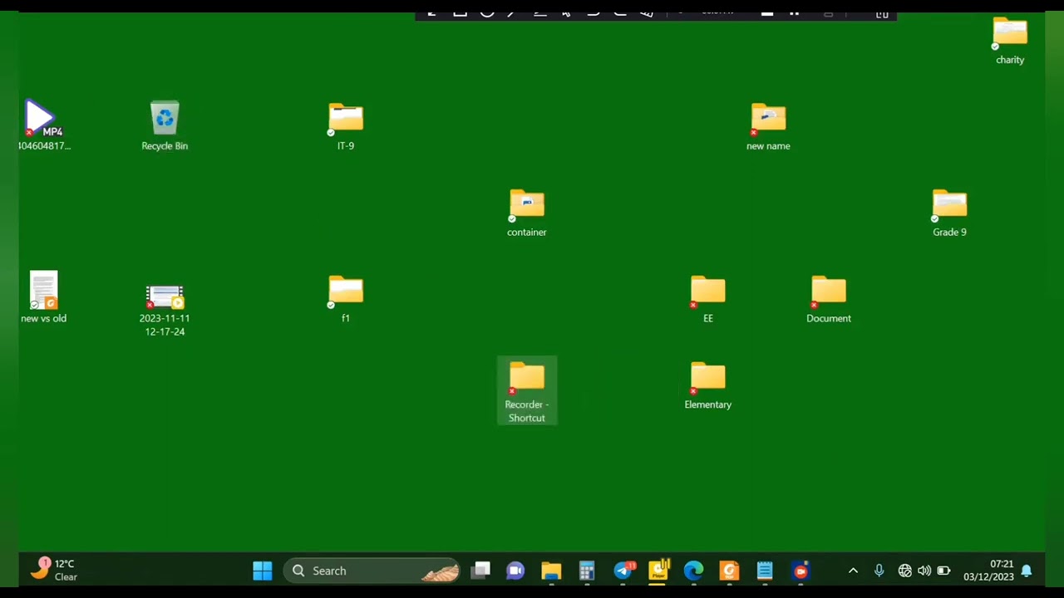Viewport: 1064px width, 598px height.
Task: Open Telegram from the taskbar
Action: click(x=623, y=571)
